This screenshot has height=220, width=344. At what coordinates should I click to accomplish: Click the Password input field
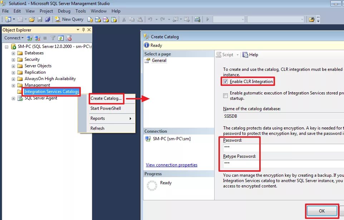pos(284,147)
